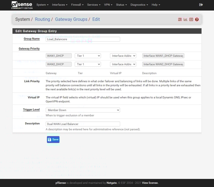Open the WAN1_DHCP Virtual IP dropdown
This screenshot has width=214, height=187.
(123, 56)
